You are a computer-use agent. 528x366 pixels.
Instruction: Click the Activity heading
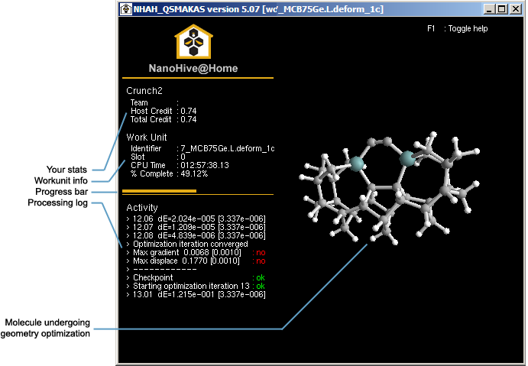142,207
